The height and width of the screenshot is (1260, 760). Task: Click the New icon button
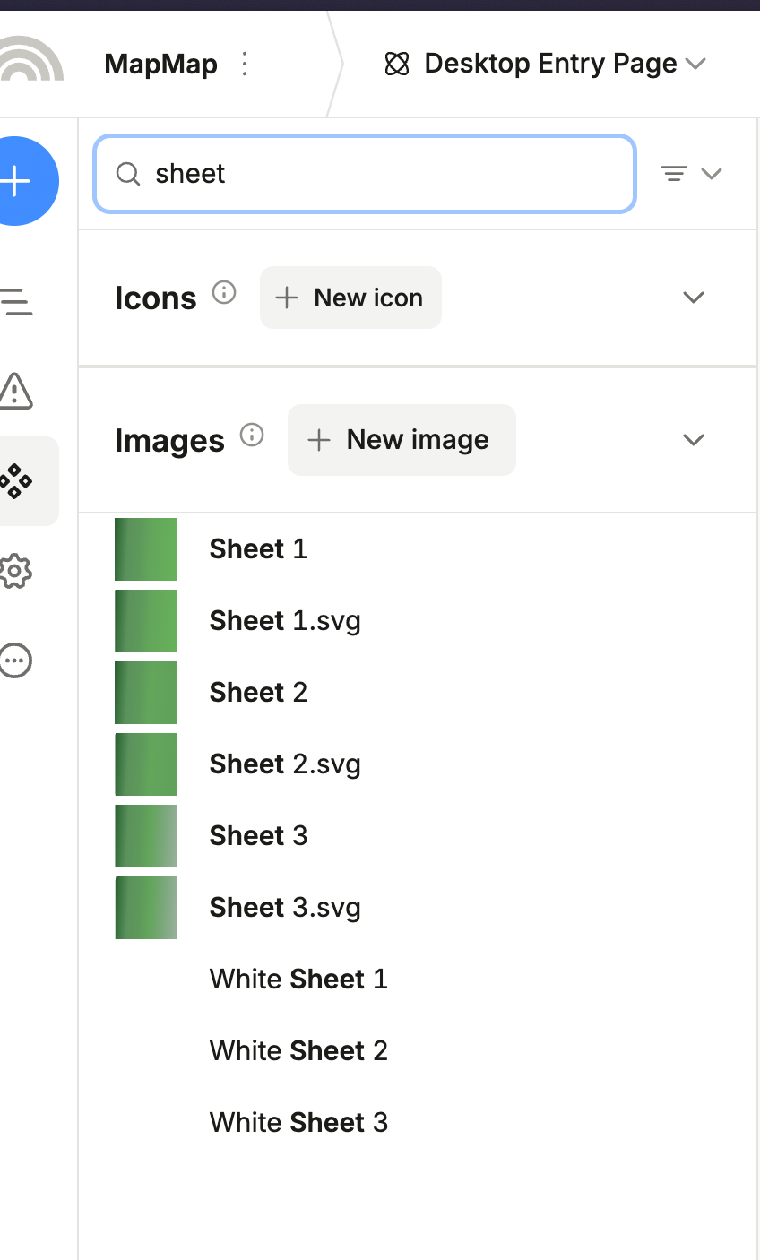[x=350, y=298]
